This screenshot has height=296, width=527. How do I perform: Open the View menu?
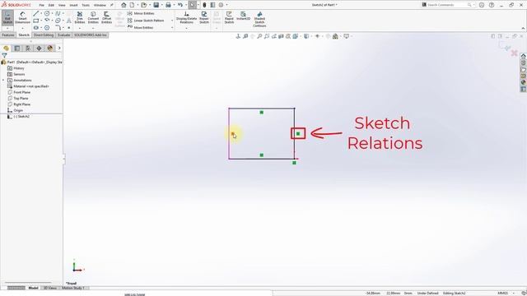pos(62,5)
